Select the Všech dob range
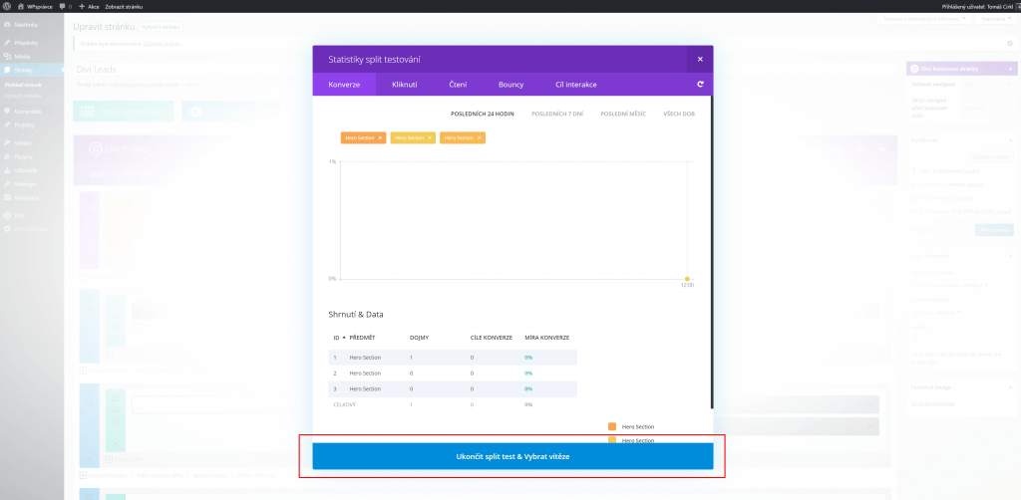The width and height of the screenshot is (1021, 500). (x=679, y=114)
